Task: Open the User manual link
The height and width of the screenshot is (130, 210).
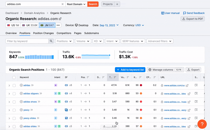Action: coord(170,13)
